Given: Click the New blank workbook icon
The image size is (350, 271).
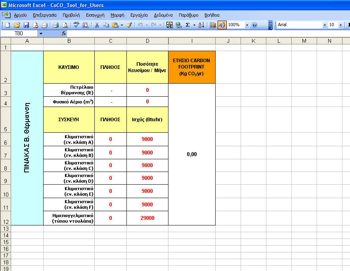Looking at the screenshot, I should (x=8, y=25).
